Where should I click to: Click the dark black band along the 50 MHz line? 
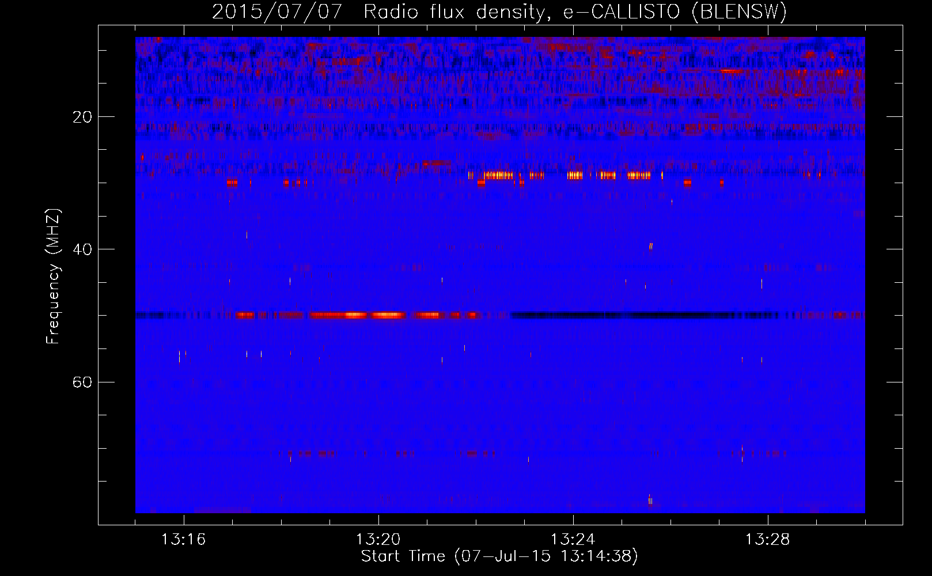(645, 315)
